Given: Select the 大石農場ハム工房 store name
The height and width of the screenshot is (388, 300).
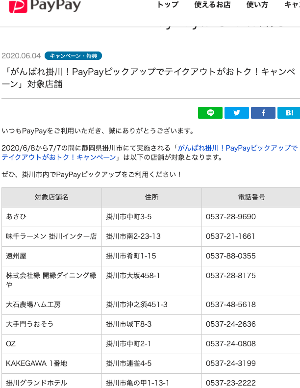Looking at the screenshot, I should (x=33, y=304).
